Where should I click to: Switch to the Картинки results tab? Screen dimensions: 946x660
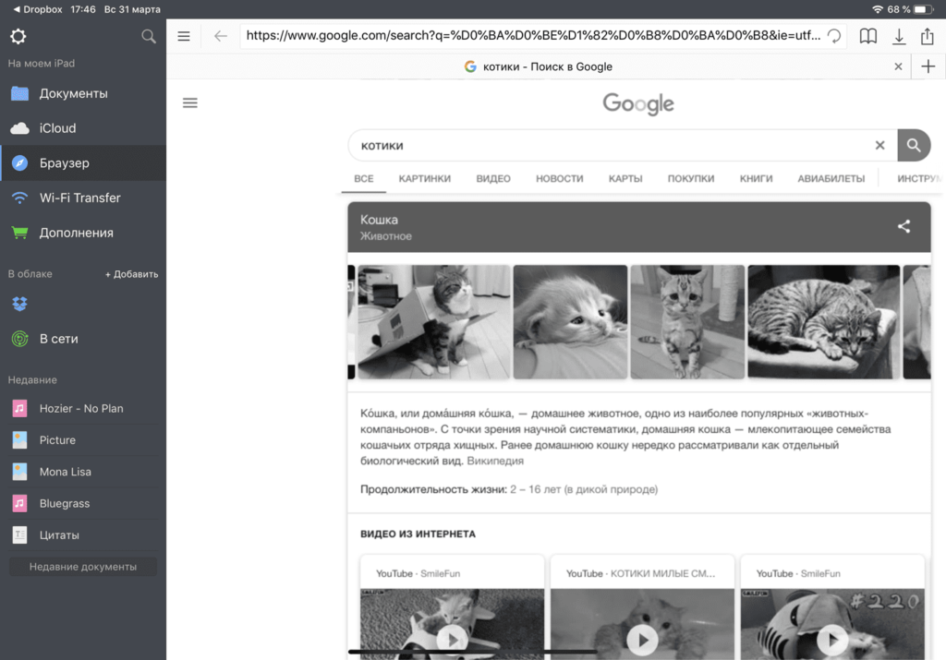[x=424, y=179]
